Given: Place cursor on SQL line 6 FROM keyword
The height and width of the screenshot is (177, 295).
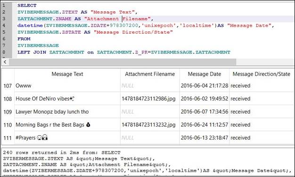Looking at the screenshot, I should click(x=24, y=39).
